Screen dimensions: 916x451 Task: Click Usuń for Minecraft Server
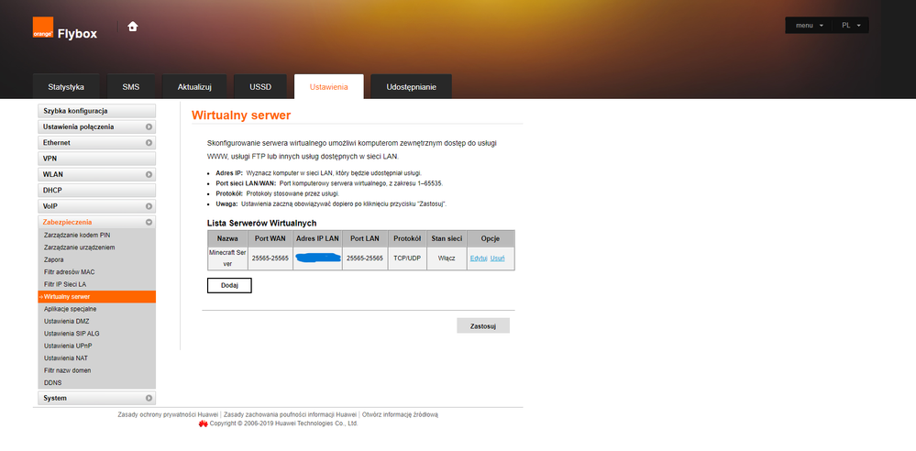click(498, 258)
